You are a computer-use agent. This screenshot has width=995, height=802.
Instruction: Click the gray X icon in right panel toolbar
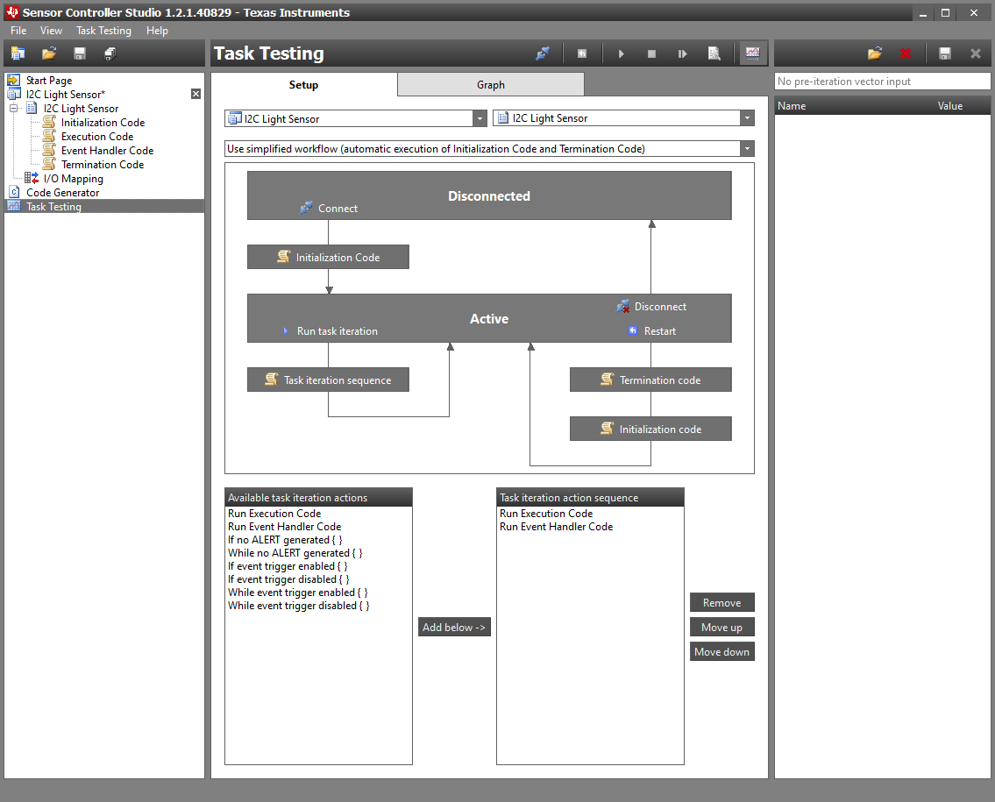click(x=976, y=54)
